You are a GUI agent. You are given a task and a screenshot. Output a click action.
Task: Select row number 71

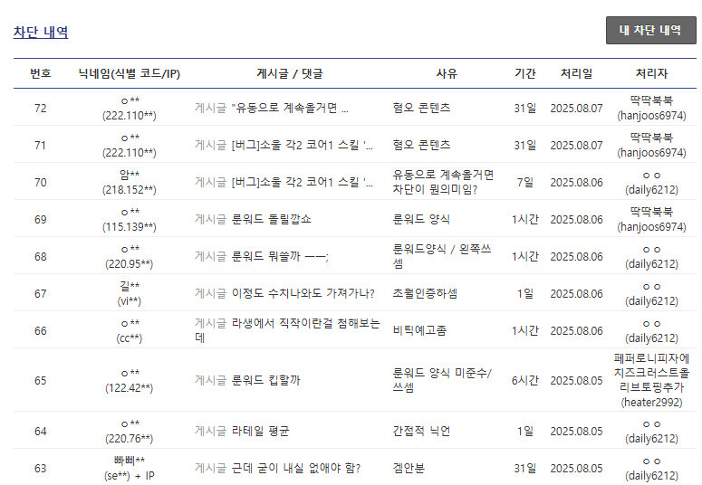[x=40, y=146]
